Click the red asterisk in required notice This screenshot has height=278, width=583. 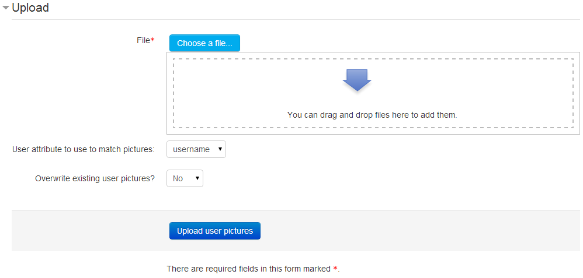[335, 269]
